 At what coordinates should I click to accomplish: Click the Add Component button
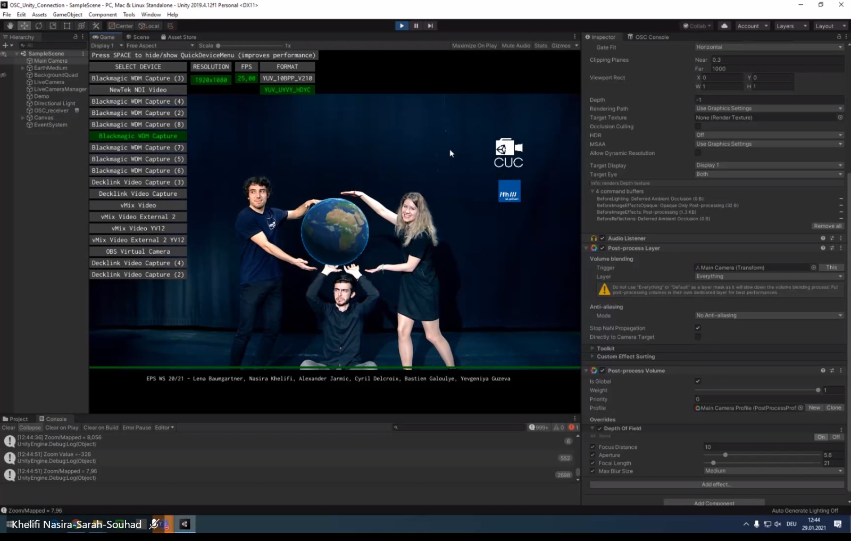pyautogui.click(x=714, y=503)
